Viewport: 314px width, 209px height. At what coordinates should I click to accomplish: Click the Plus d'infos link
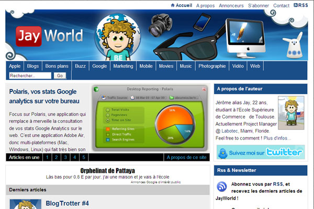[277, 138]
